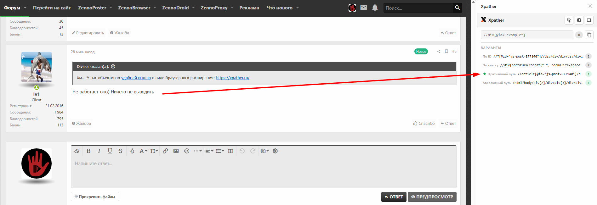597x205 pixels.
Task: Submit reply with ОТВЕТ button
Action: coord(394,197)
